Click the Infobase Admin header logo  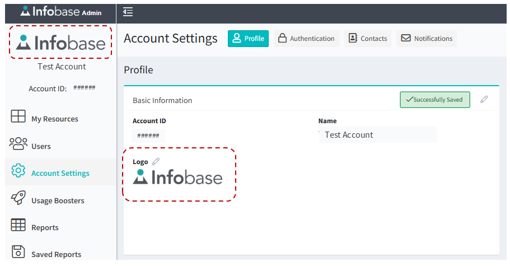pyautogui.click(x=61, y=11)
